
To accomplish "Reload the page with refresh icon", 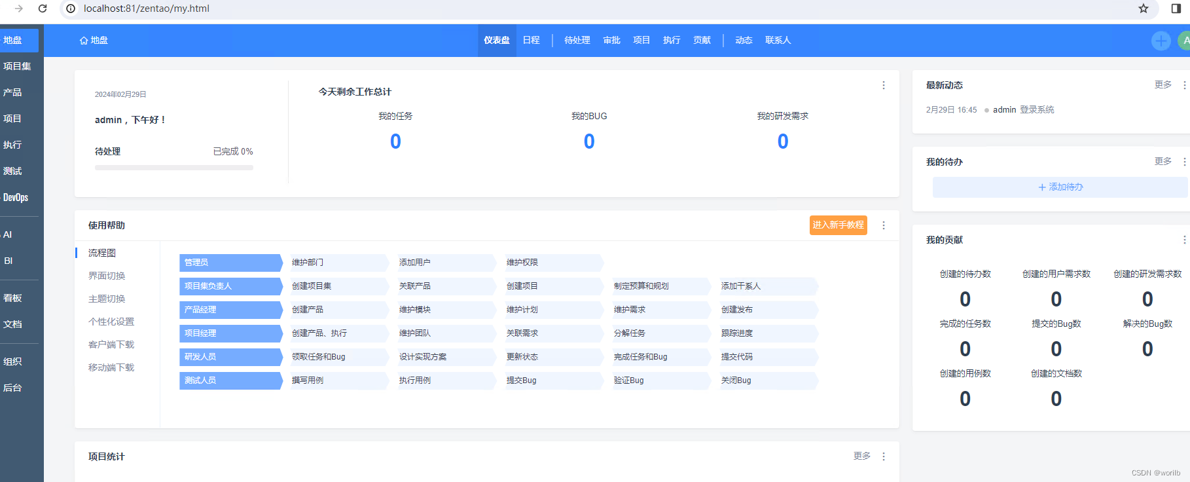I will tap(43, 9).
